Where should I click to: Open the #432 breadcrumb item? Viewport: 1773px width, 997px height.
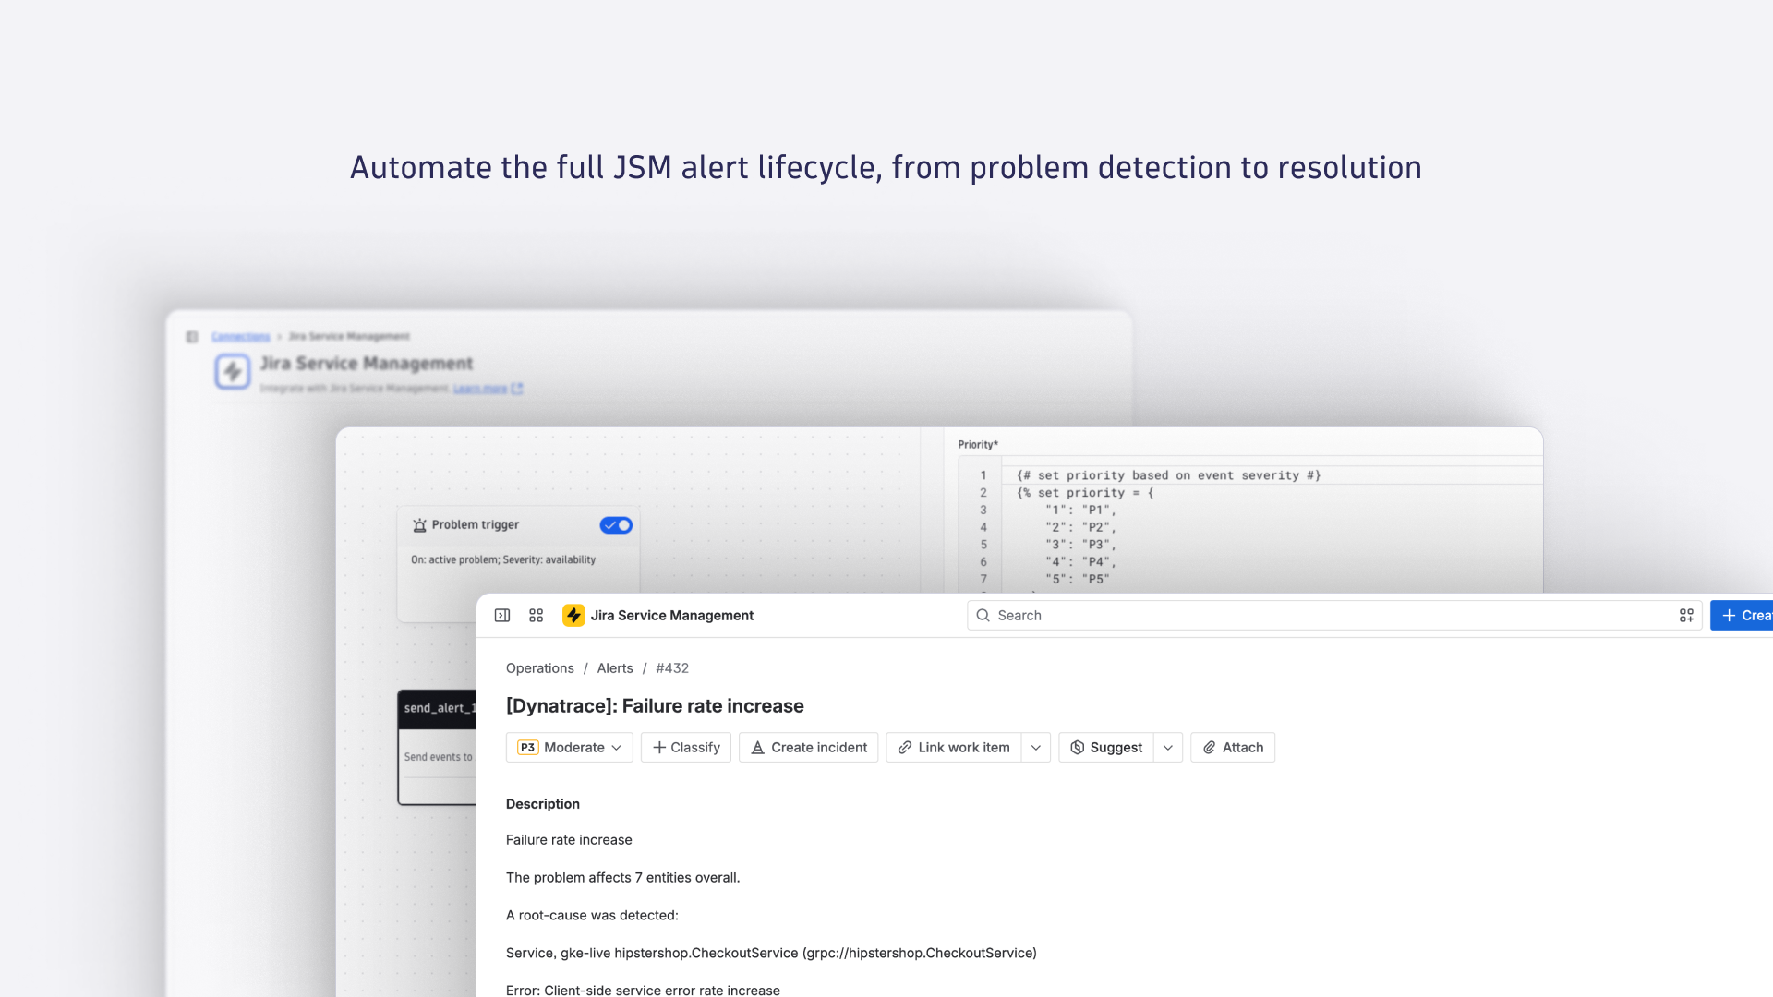click(x=672, y=668)
